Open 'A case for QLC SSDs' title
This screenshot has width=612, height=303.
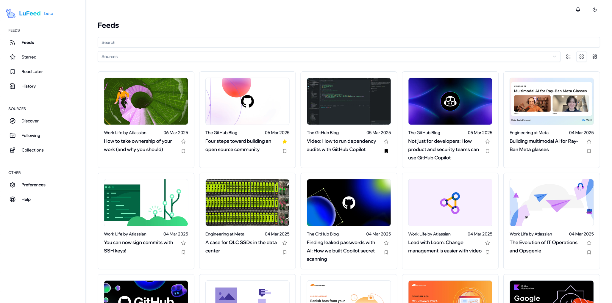coord(241,247)
